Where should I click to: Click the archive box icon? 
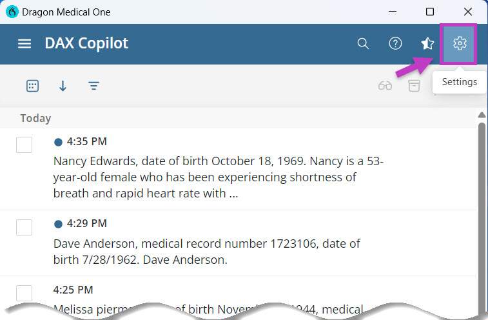(x=414, y=86)
